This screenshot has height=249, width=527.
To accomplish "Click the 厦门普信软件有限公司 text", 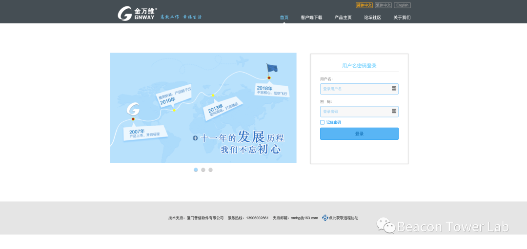I will tap(205, 218).
